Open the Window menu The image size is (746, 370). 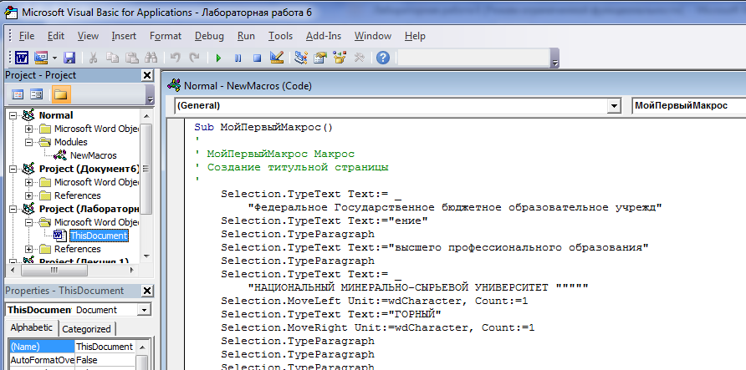372,36
